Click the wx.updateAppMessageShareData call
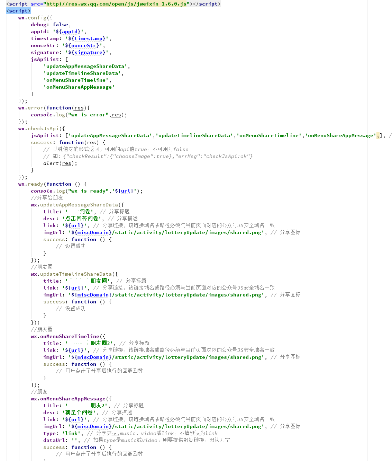392x461 pixels. [x=78, y=205]
